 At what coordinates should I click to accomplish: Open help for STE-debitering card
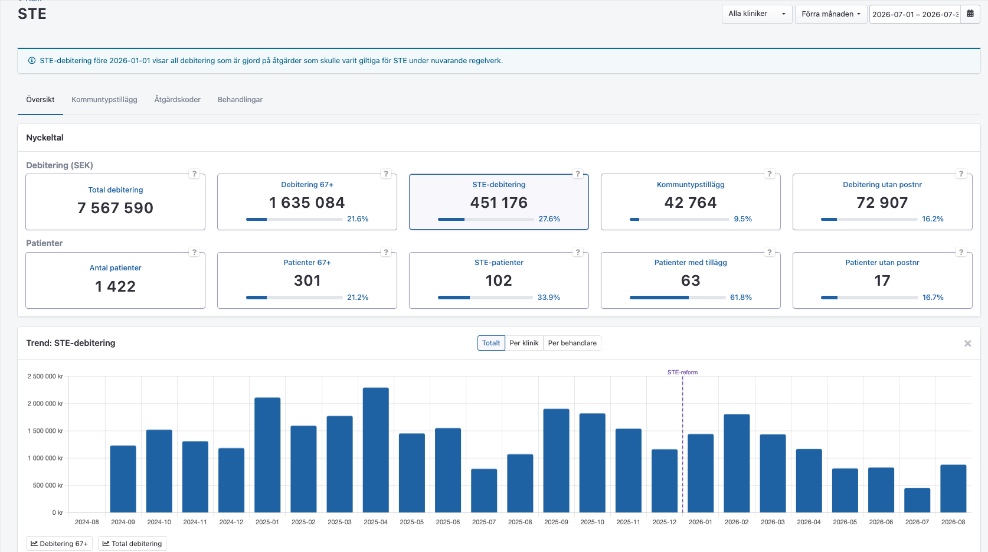click(578, 174)
